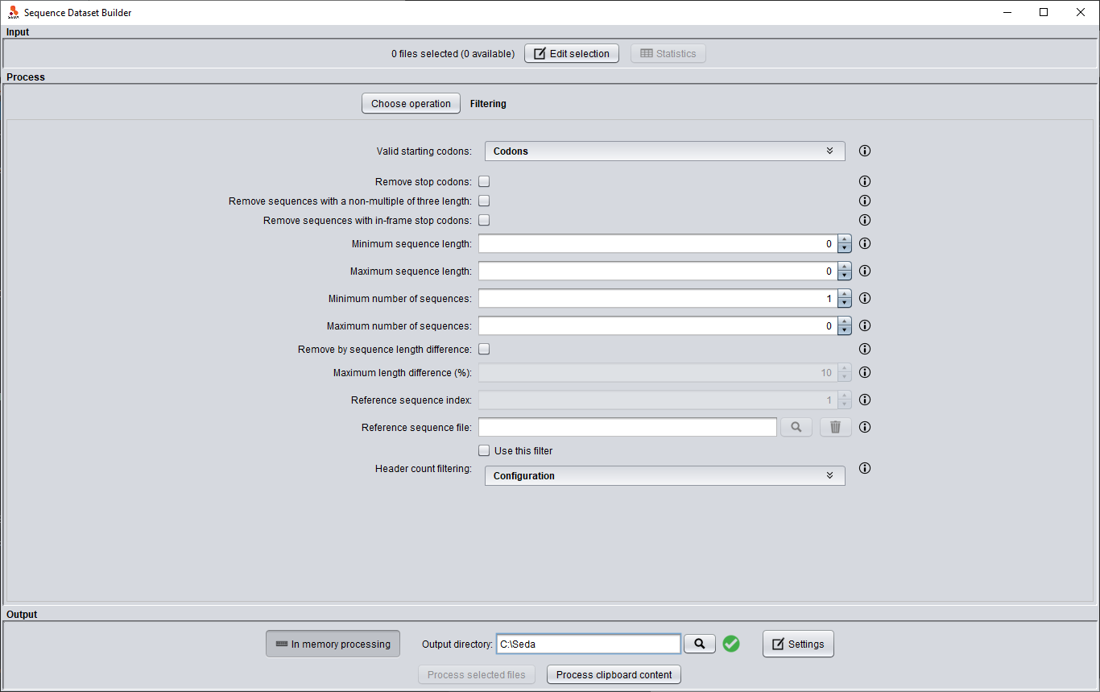The image size is (1100, 692).
Task: Focus the Maximum number of sequences field
Action: (658, 325)
